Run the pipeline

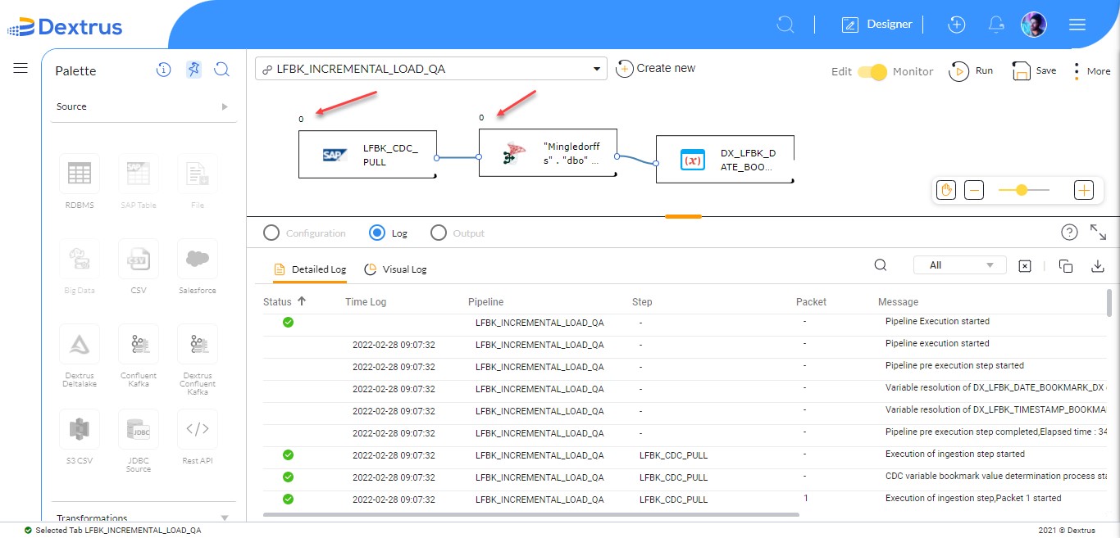971,71
